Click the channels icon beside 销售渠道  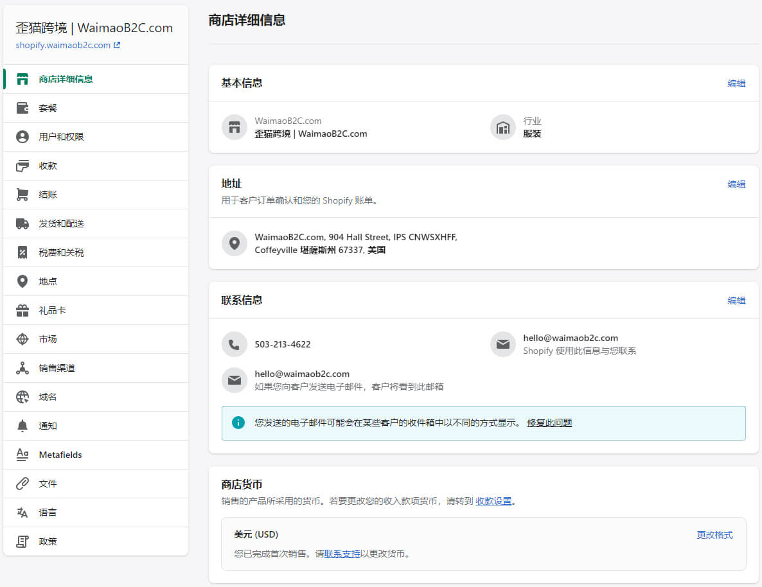tap(22, 369)
